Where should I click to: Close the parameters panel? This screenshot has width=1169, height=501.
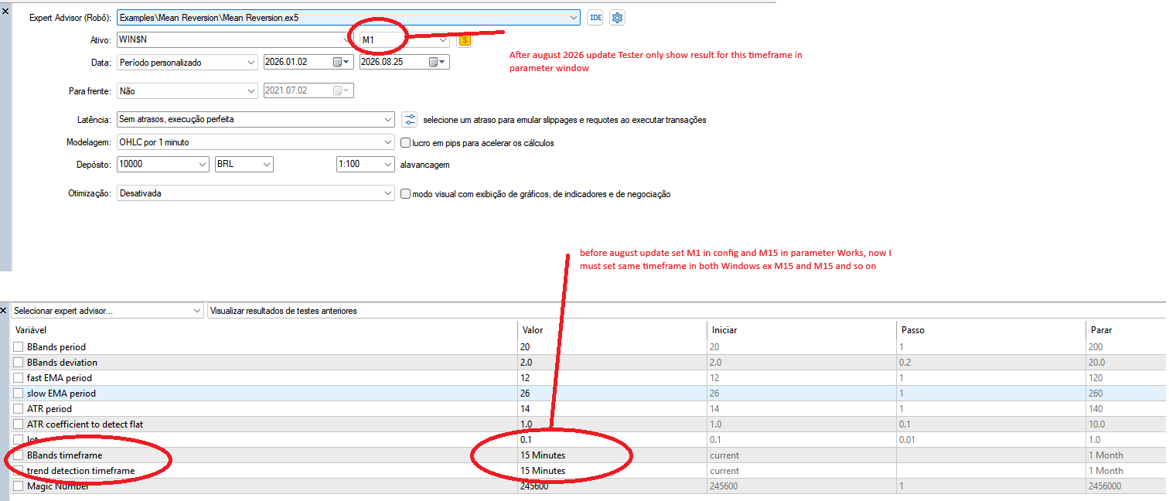click(5, 309)
